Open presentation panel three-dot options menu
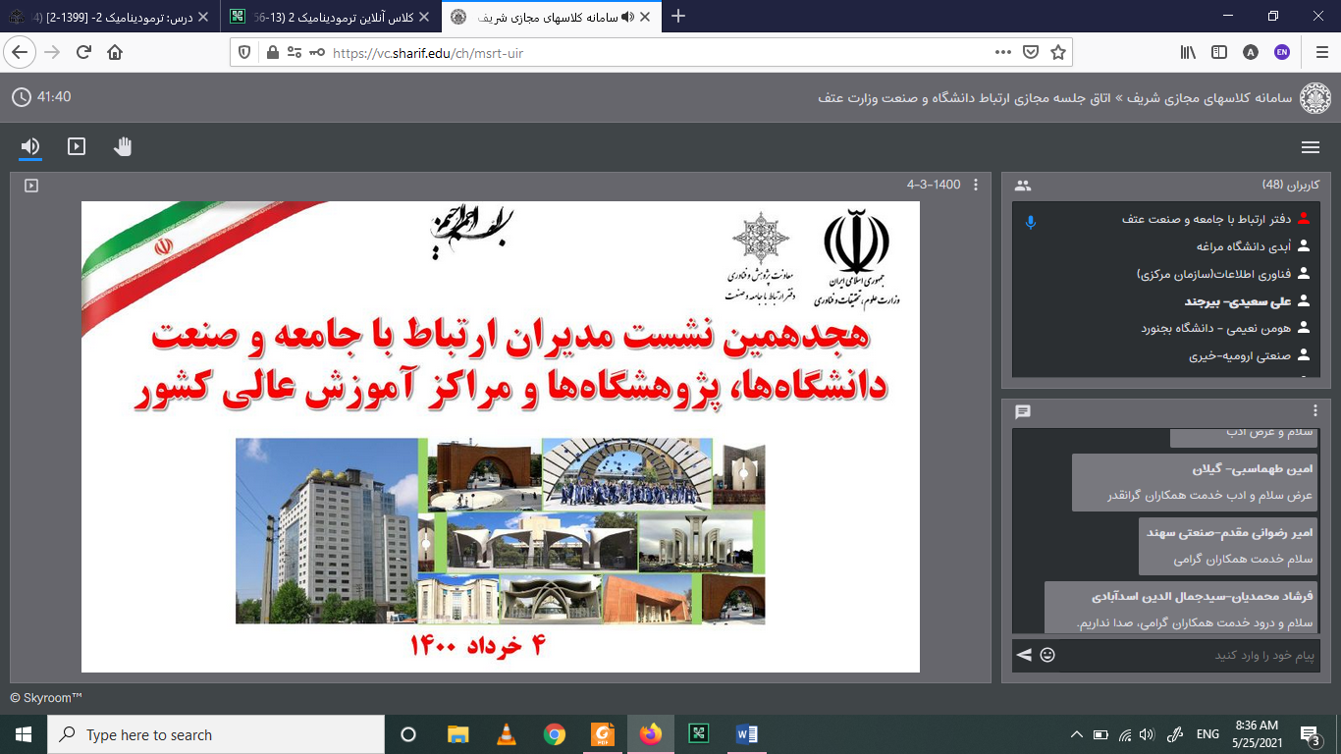 coord(975,185)
